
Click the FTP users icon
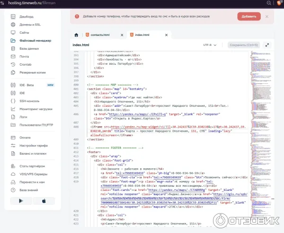point(13,125)
